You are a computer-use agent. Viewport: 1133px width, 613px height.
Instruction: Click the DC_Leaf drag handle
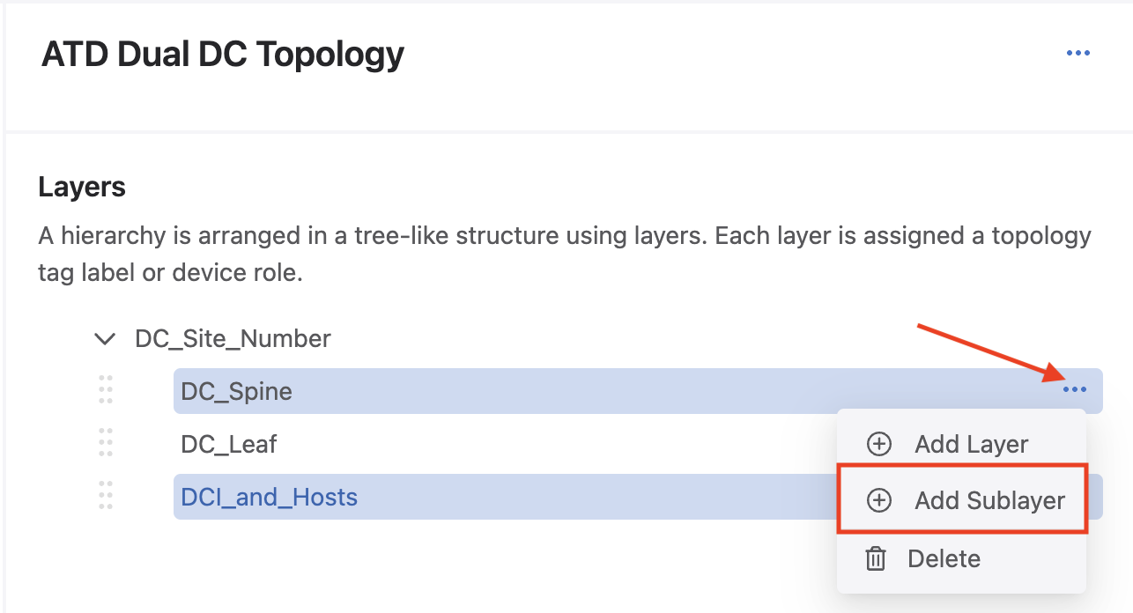click(x=106, y=443)
